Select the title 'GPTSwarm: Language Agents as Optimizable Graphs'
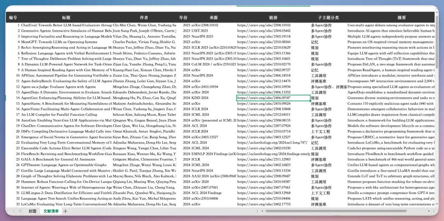 [64, 165]
